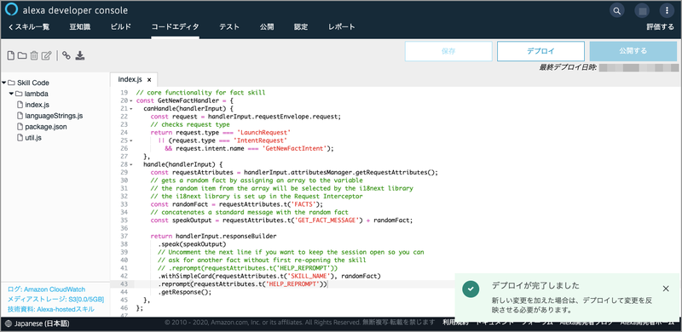This screenshot has width=682, height=332.
Task: Click the 最終デプロイ日時 label
Action: click(568, 67)
